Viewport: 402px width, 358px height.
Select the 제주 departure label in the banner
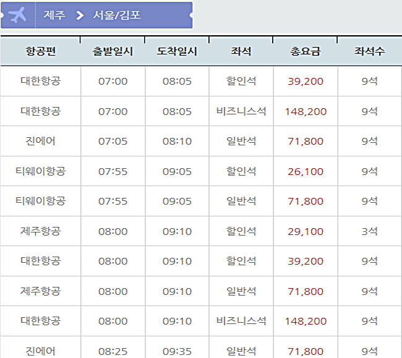54,15
